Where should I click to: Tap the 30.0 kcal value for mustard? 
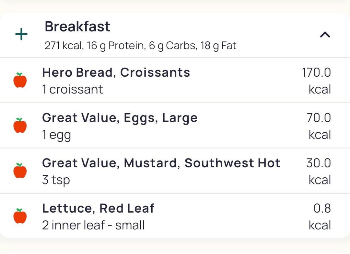tap(319, 171)
